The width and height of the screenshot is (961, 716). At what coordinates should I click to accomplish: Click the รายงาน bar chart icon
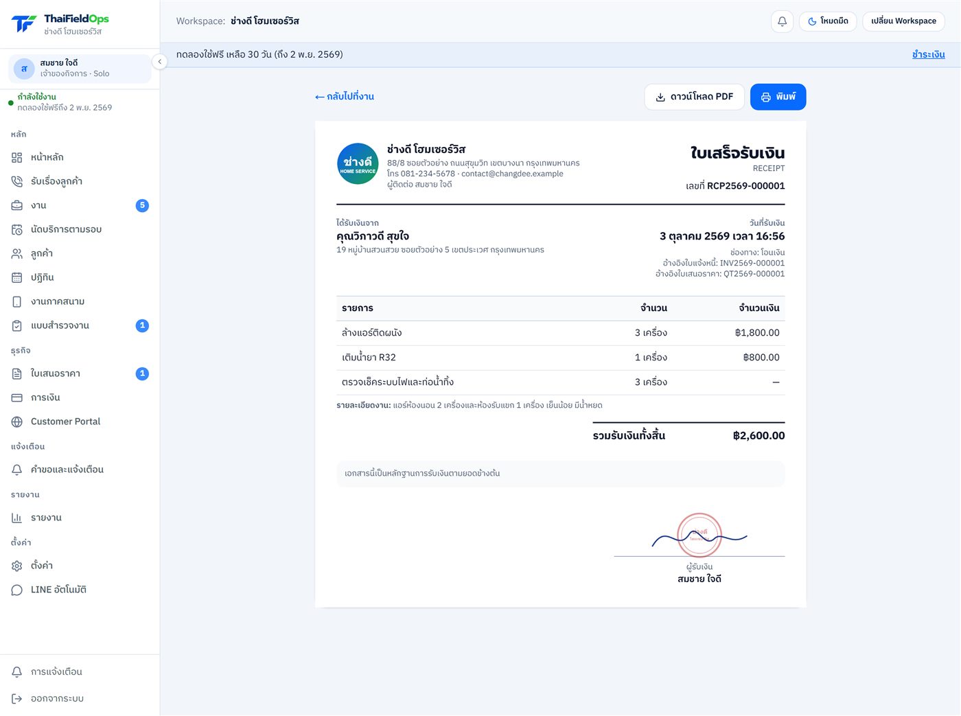point(17,518)
